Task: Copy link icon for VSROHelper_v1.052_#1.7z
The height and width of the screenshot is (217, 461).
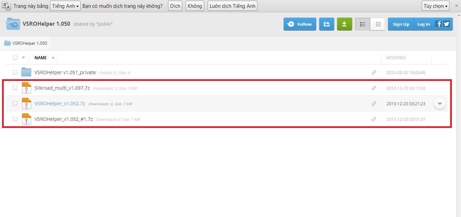Action: (x=374, y=119)
